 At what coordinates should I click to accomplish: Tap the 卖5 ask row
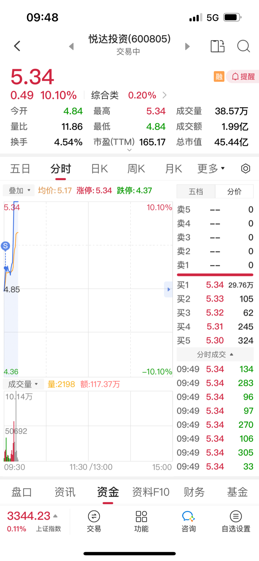click(x=215, y=209)
